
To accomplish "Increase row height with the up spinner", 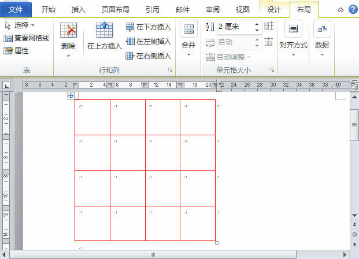I will click(x=257, y=24).
